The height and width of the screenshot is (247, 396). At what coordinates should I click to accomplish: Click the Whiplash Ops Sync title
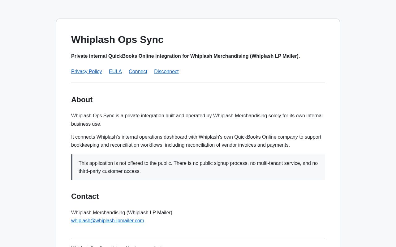pyautogui.click(x=117, y=40)
